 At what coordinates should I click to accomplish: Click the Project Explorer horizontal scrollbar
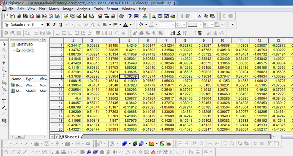[x=28, y=137]
